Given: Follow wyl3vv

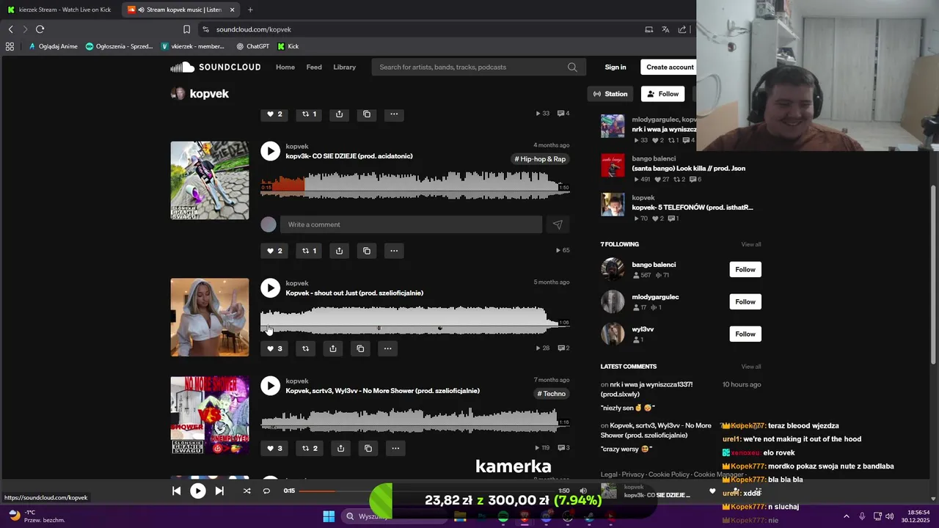Looking at the screenshot, I should [745, 334].
